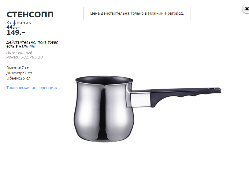Open the Техническая информация link
This screenshot has width=249, height=188.
(32, 87)
